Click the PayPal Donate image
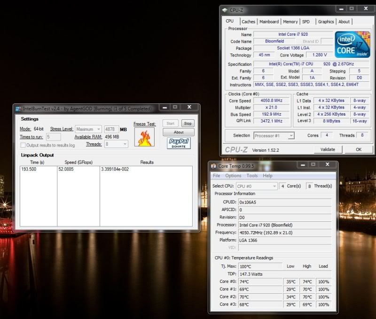The width and height of the screenshot is (376, 319). click(179, 143)
